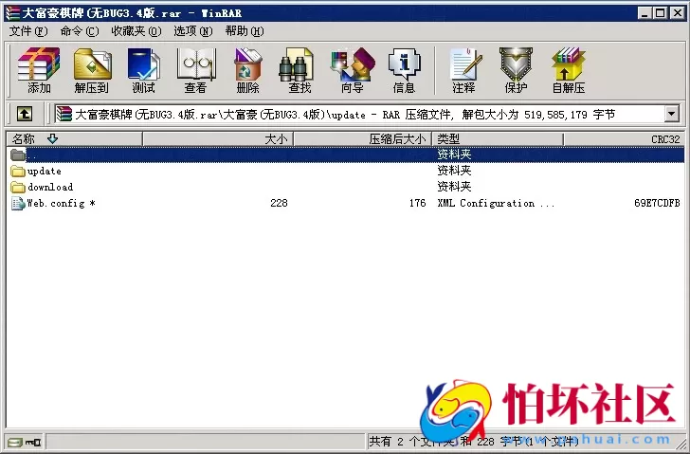
Task: Click the 69E7CDFB CRC32 value
Action: click(657, 203)
